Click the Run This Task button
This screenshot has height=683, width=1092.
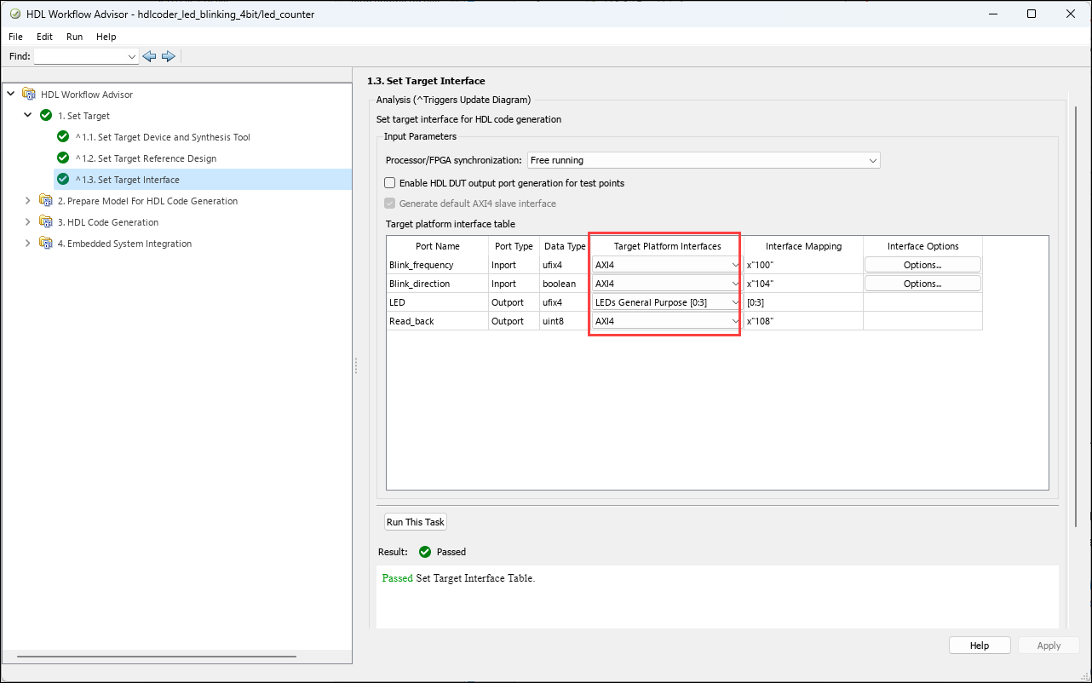[x=416, y=522]
